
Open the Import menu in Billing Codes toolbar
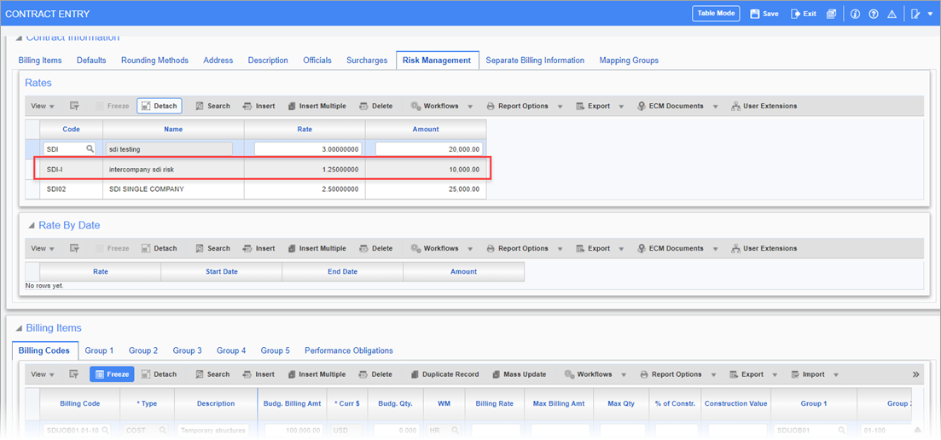click(x=815, y=374)
